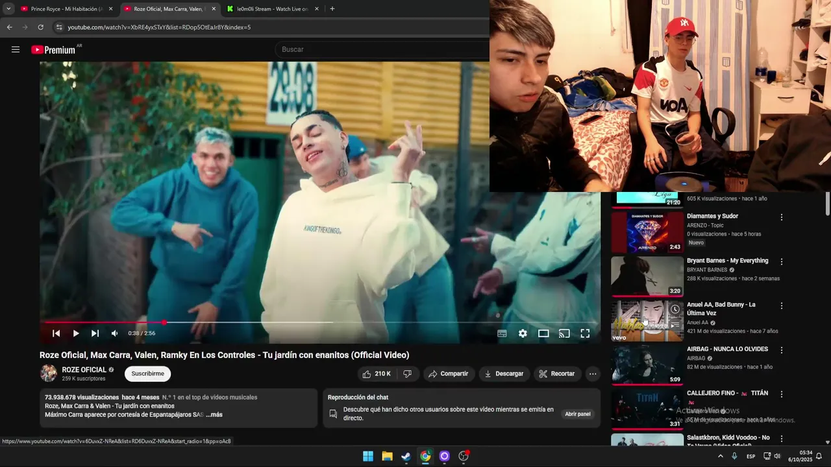Viewport: 831px width, 467px height.
Task: Open options for CALLEJERO FINO - TITÁN
Action: tap(782, 394)
